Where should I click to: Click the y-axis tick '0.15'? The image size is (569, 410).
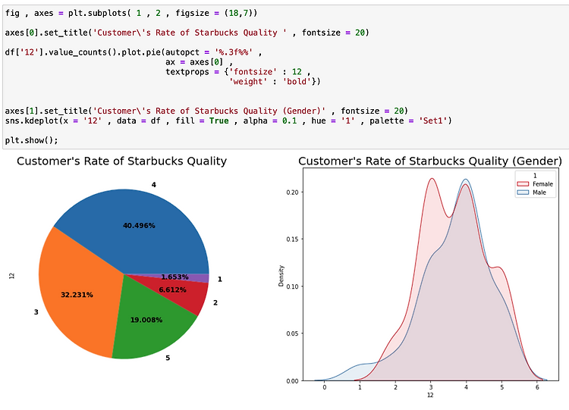tap(293, 239)
